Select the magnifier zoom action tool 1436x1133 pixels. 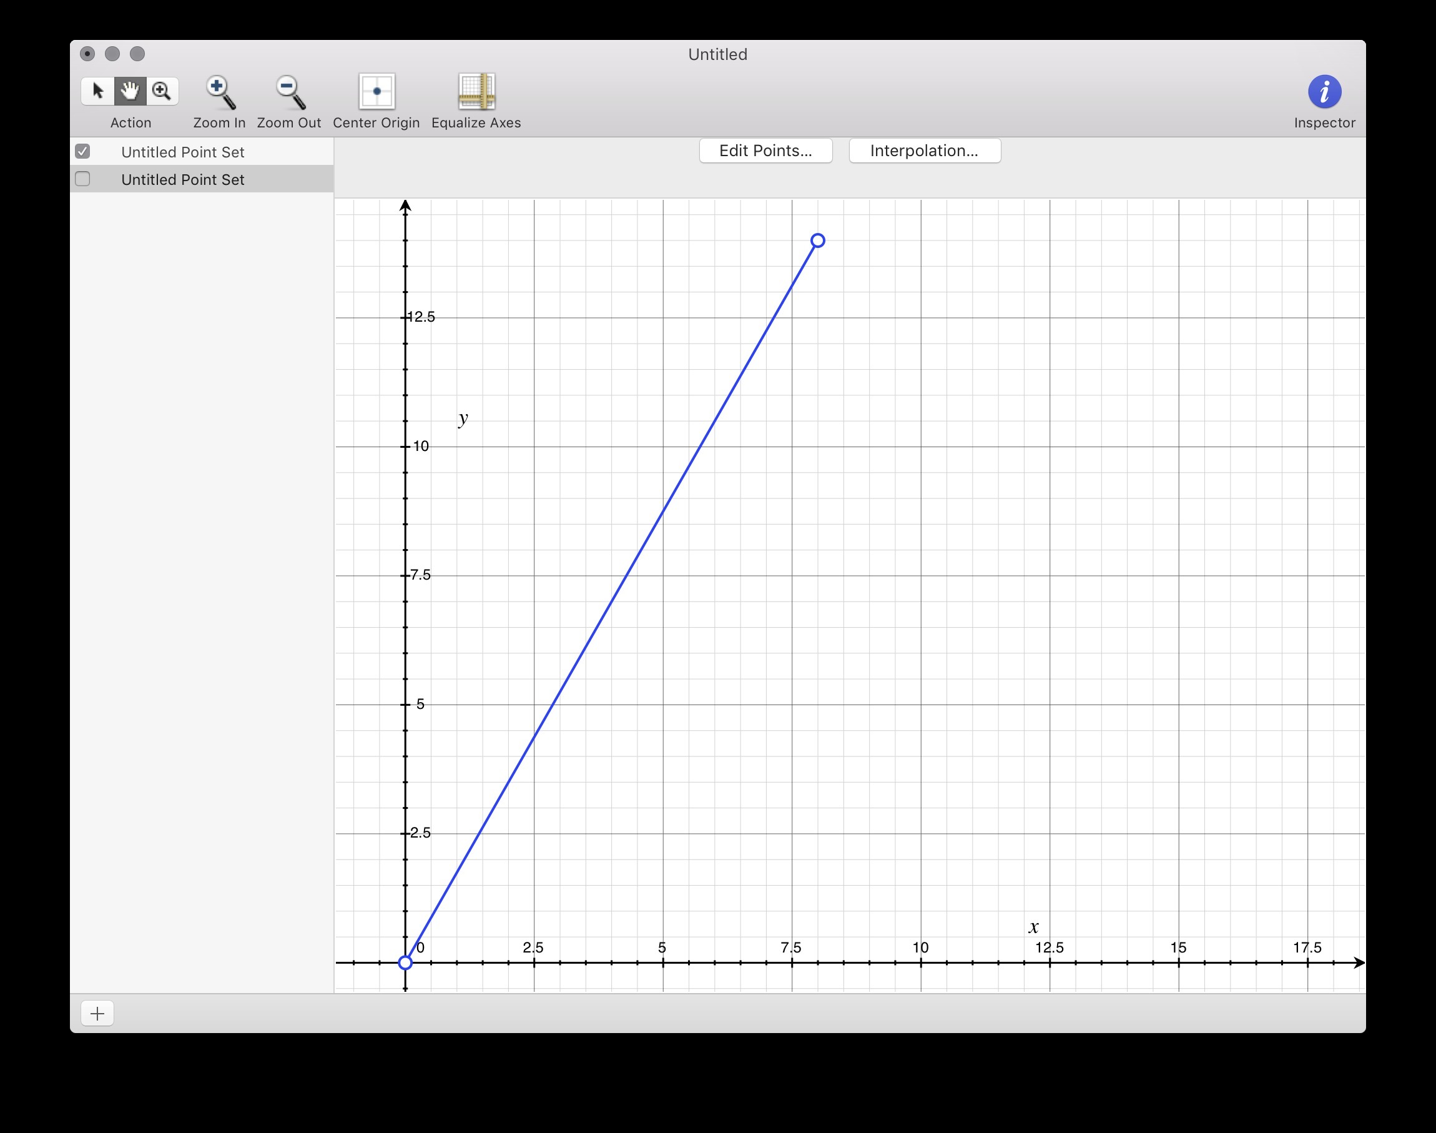[x=162, y=91]
